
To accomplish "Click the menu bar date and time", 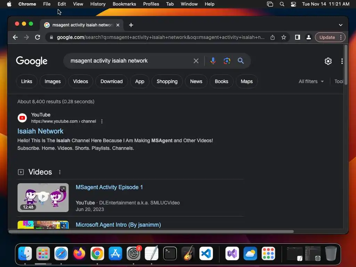I will pyautogui.click(x=325, y=4).
